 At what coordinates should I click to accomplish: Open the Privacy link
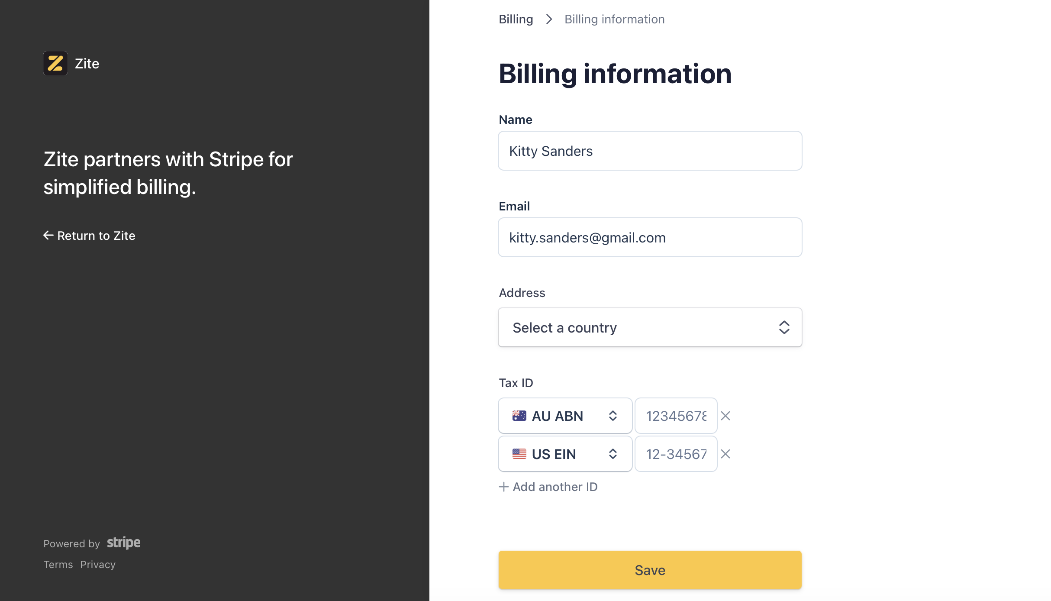[98, 564]
